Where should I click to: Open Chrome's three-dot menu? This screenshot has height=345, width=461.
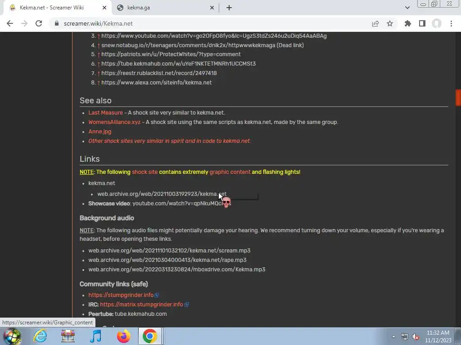coord(451,23)
